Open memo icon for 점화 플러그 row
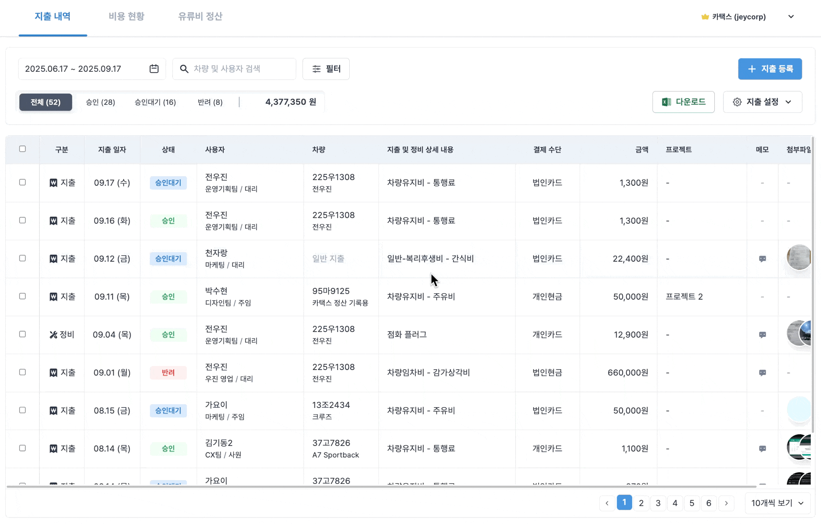This screenshot has height=524, width=821. pos(762,335)
